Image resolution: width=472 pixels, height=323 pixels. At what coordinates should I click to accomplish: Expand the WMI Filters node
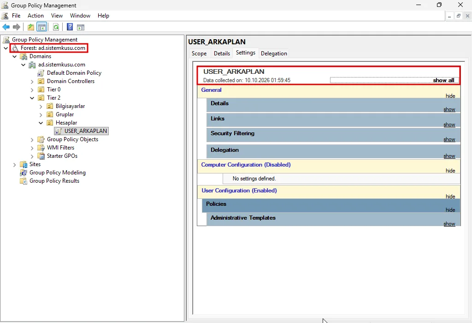[x=32, y=148]
